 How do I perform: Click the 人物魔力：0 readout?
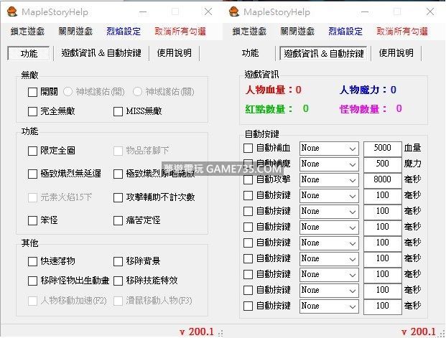point(368,90)
